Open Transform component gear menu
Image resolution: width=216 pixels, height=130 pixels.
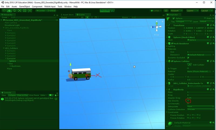(214, 25)
